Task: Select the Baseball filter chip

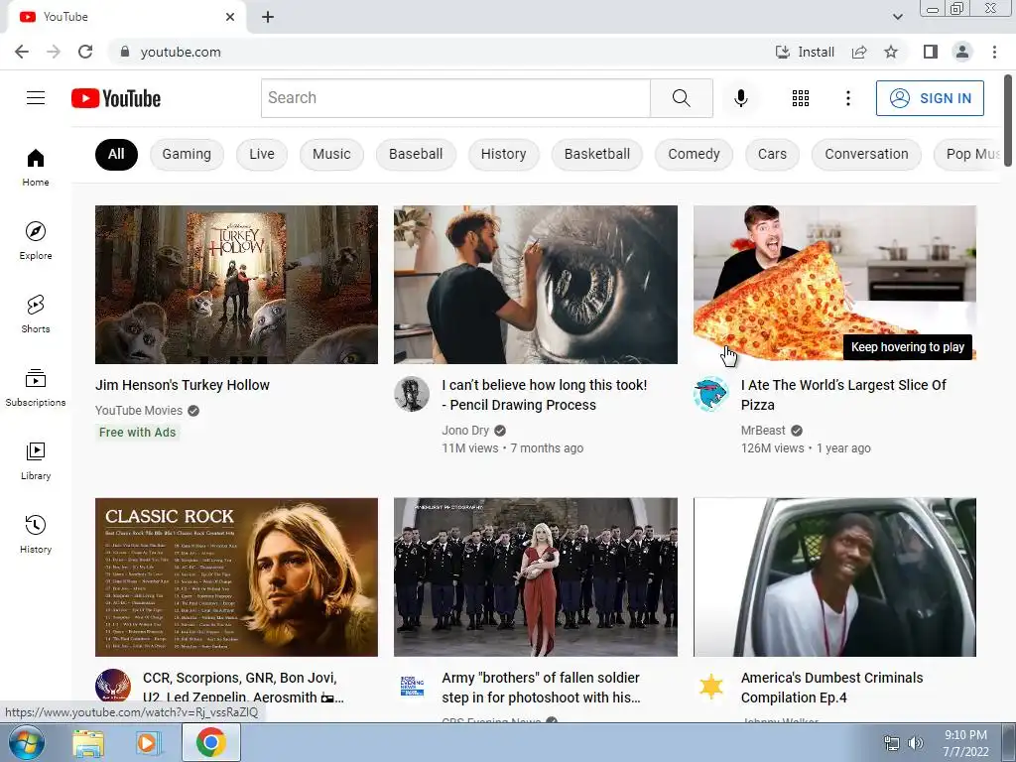Action: click(x=416, y=154)
